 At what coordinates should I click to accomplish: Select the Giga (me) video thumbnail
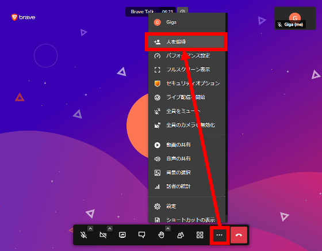tap(294, 18)
